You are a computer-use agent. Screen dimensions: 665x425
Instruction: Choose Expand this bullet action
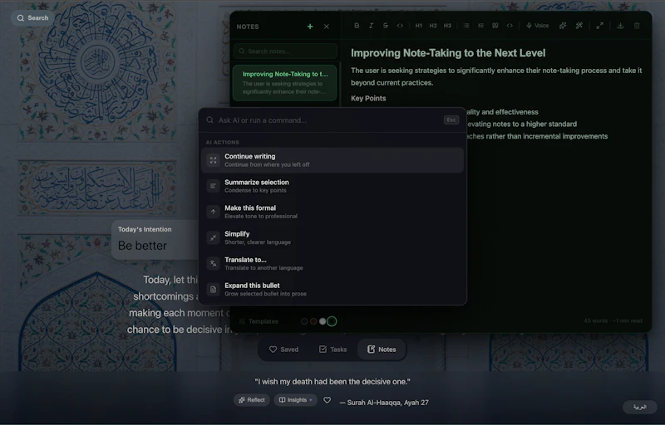coord(332,289)
